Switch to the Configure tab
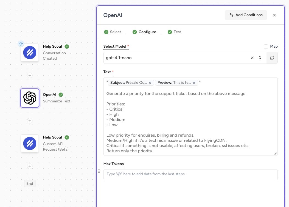This screenshot has height=207, width=289. pos(144,32)
